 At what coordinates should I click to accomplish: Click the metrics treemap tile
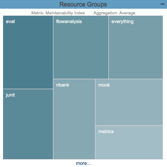129,143
